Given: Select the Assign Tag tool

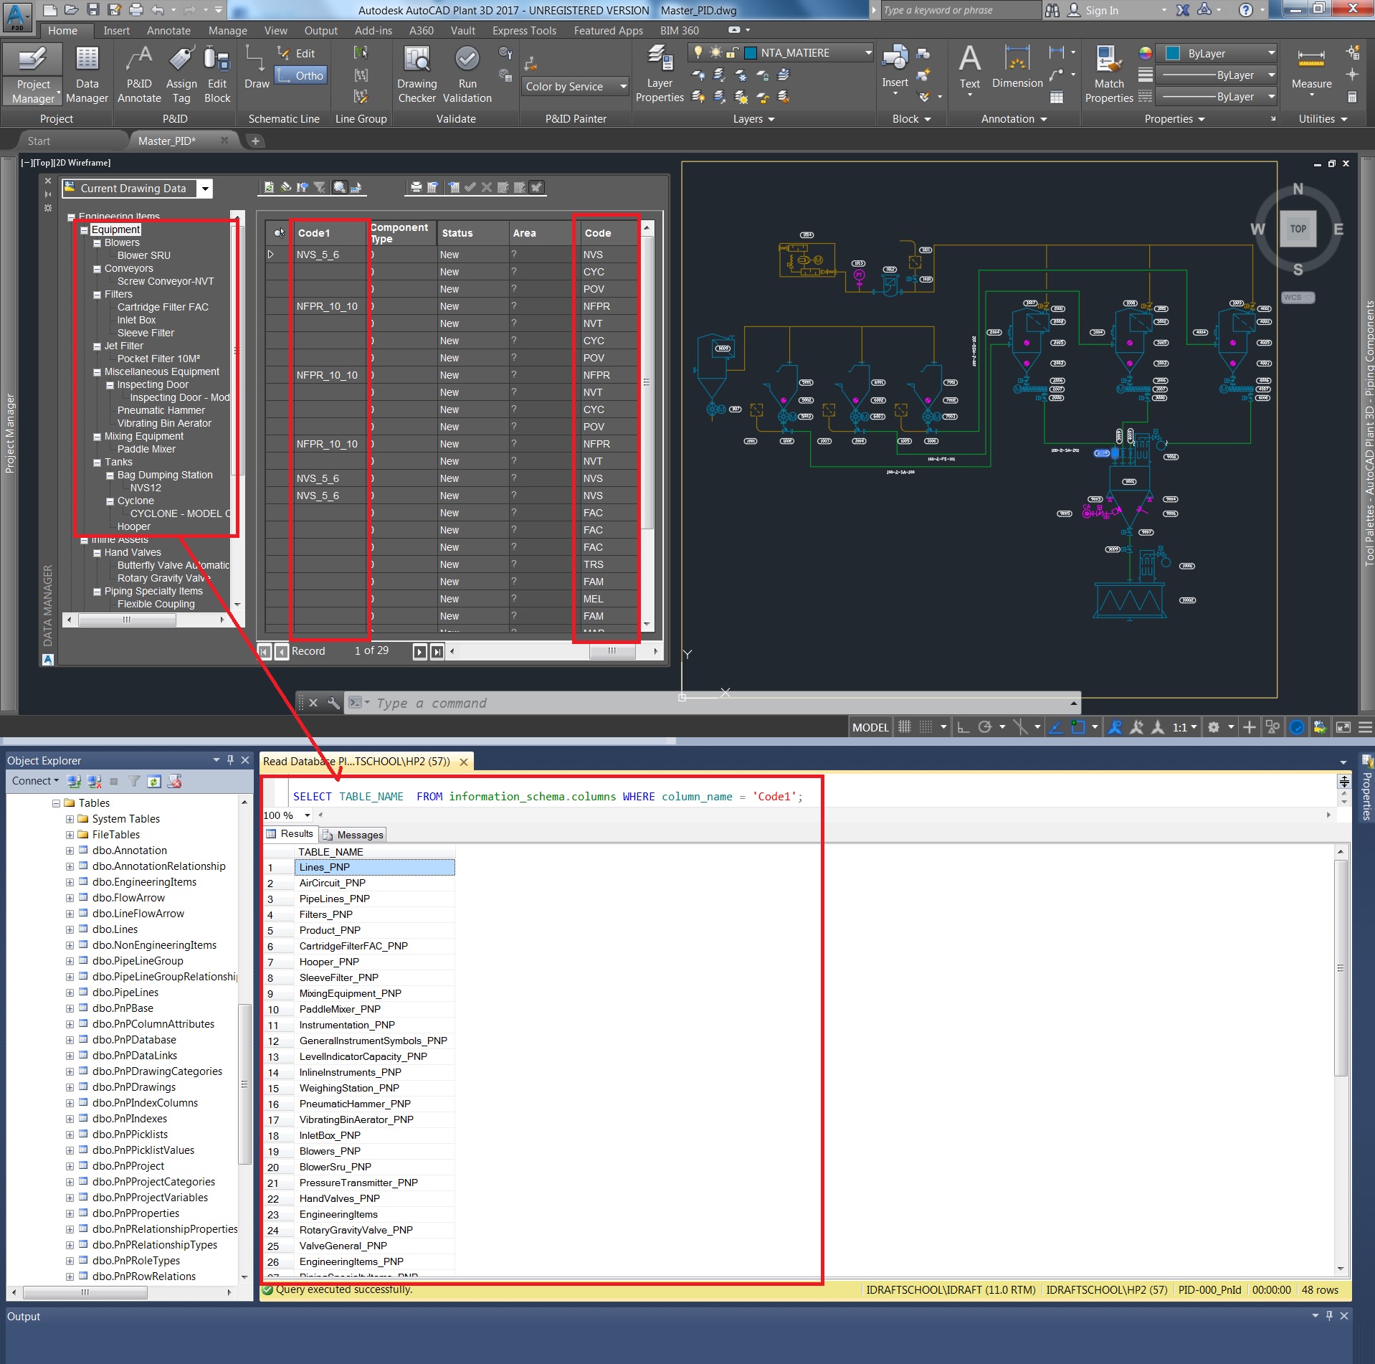Looking at the screenshot, I should [181, 75].
